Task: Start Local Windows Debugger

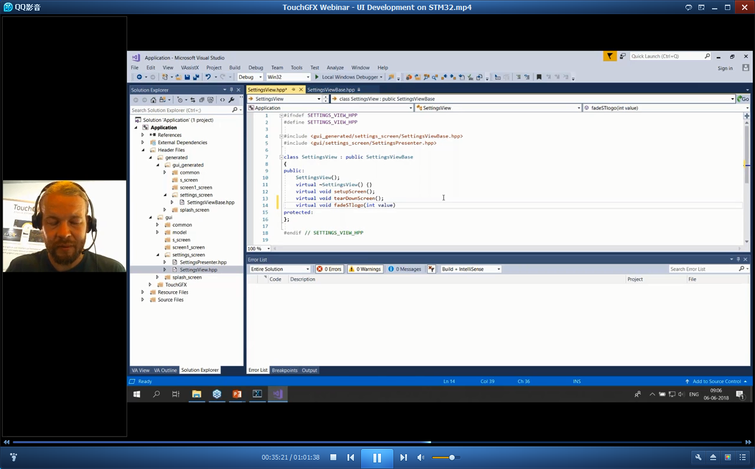Action: tap(349, 77)
